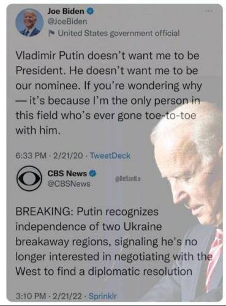Select the Joe Biden display name
226x306 pixels.
tap(66, 11)
